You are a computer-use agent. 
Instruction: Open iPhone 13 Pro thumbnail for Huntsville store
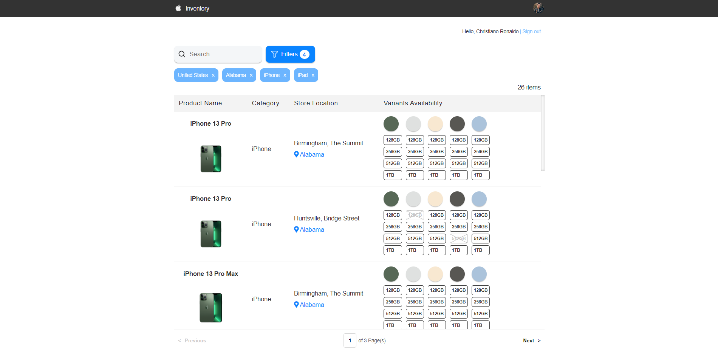[211, 234]
